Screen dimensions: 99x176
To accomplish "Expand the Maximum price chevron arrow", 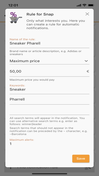I will 86,61.
